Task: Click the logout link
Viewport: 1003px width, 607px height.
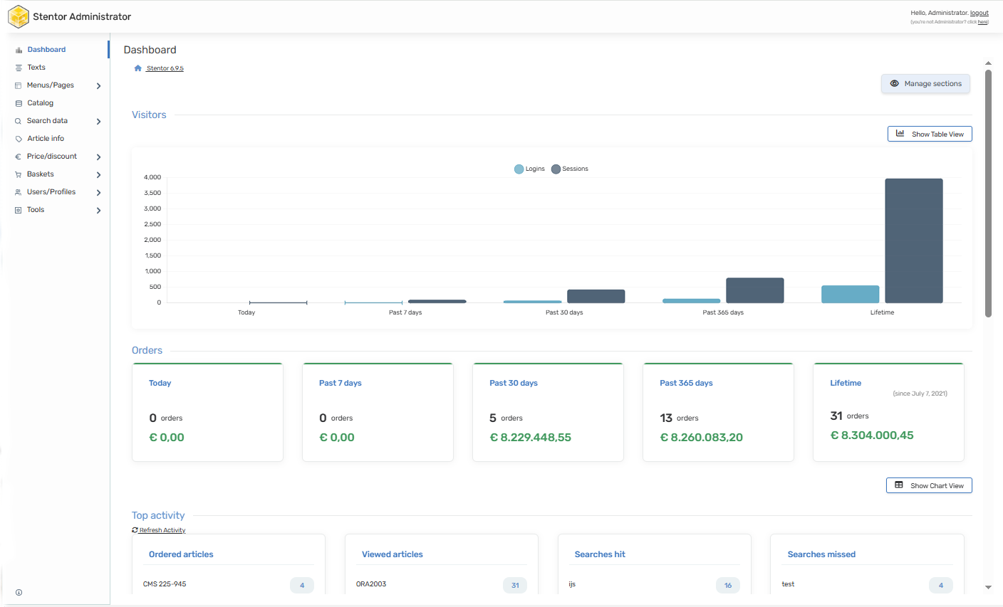Action: [979, 13]
